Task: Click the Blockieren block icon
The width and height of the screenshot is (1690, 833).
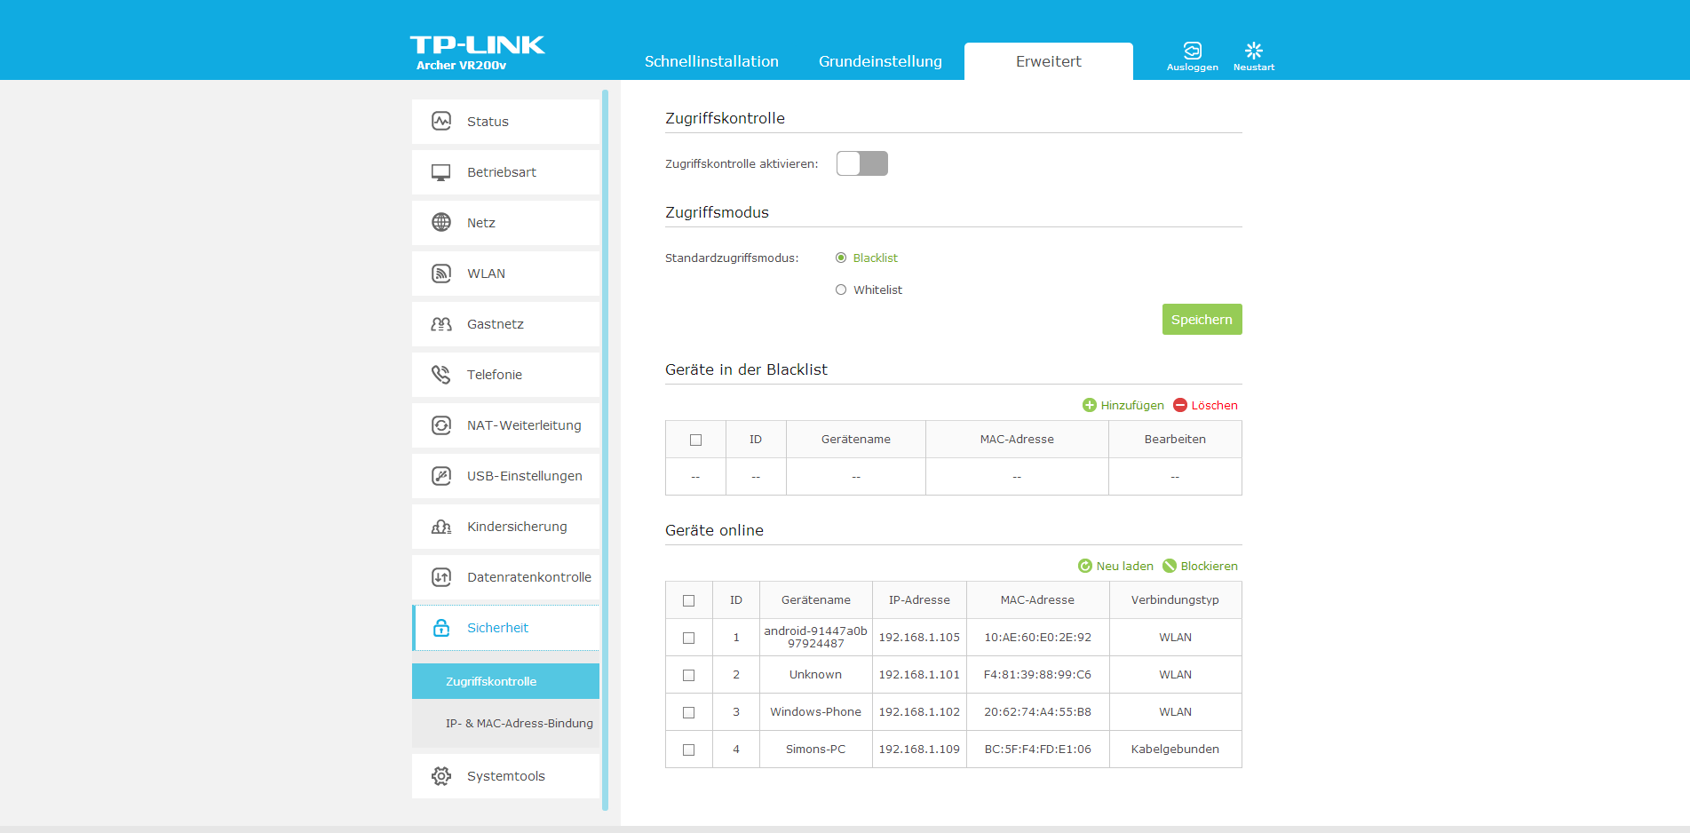Action: tap(1170, 566)
